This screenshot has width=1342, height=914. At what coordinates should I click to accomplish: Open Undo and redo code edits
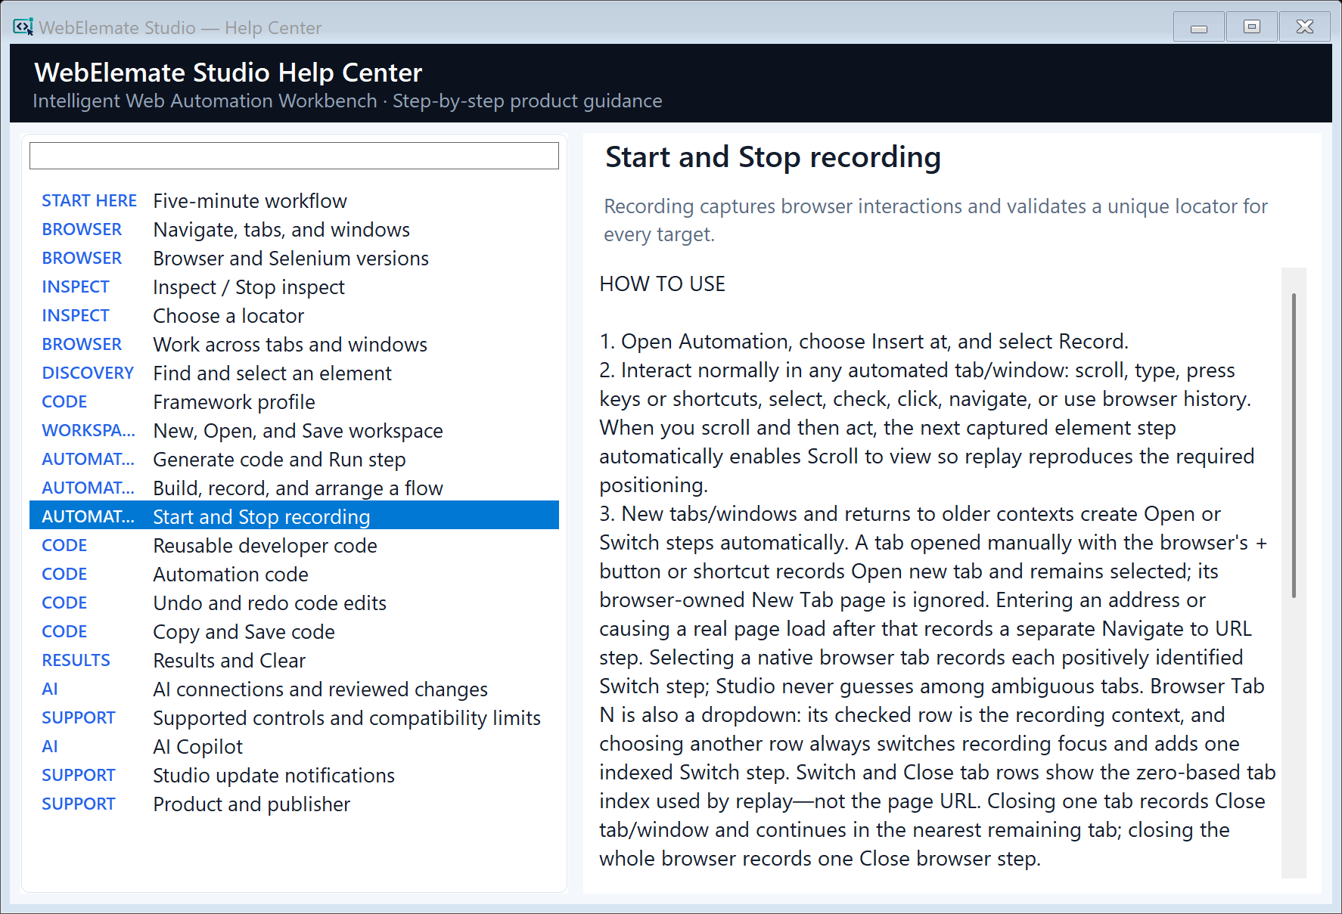click(294, 603)
